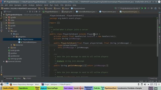Open the Build menu
The image size is (161, 90).
pos(46,5)
